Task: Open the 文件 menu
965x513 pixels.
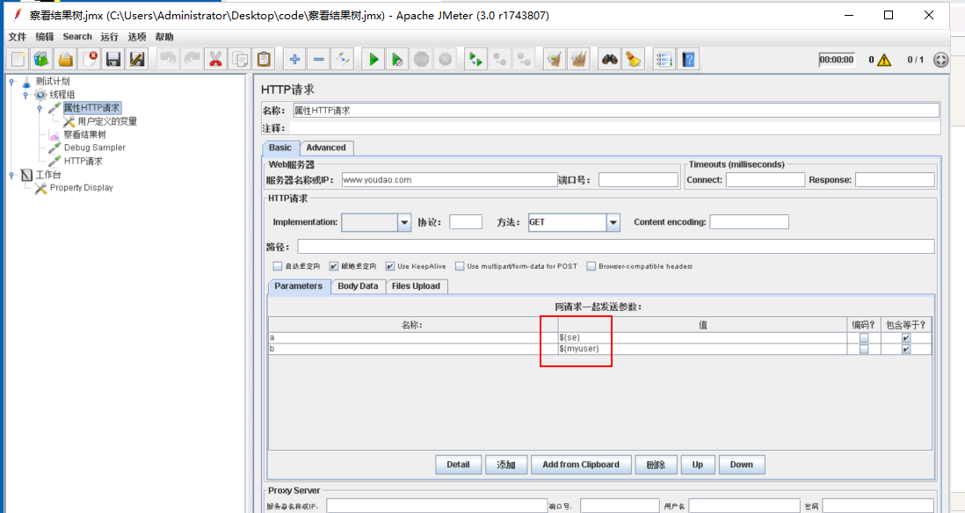Action: (18, 37)
